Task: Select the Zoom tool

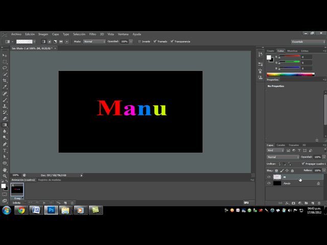Action: pyautogui.click(x=5, y=176)
